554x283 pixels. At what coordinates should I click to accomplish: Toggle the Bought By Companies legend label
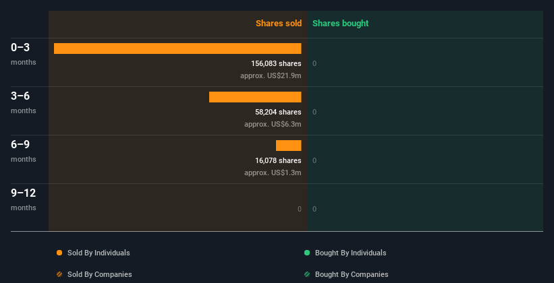point(352,274)
